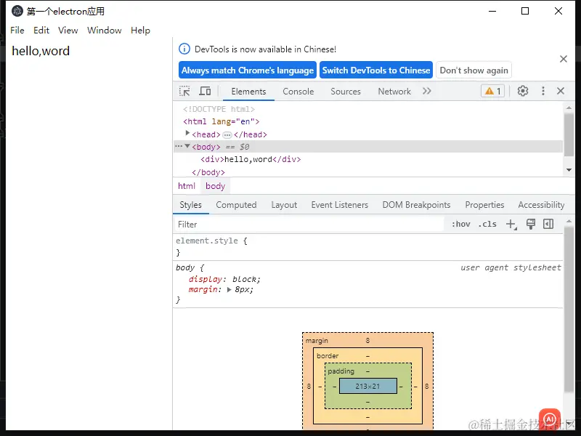
Task: Switch to the Network tab
Action: tap(394, 92)
